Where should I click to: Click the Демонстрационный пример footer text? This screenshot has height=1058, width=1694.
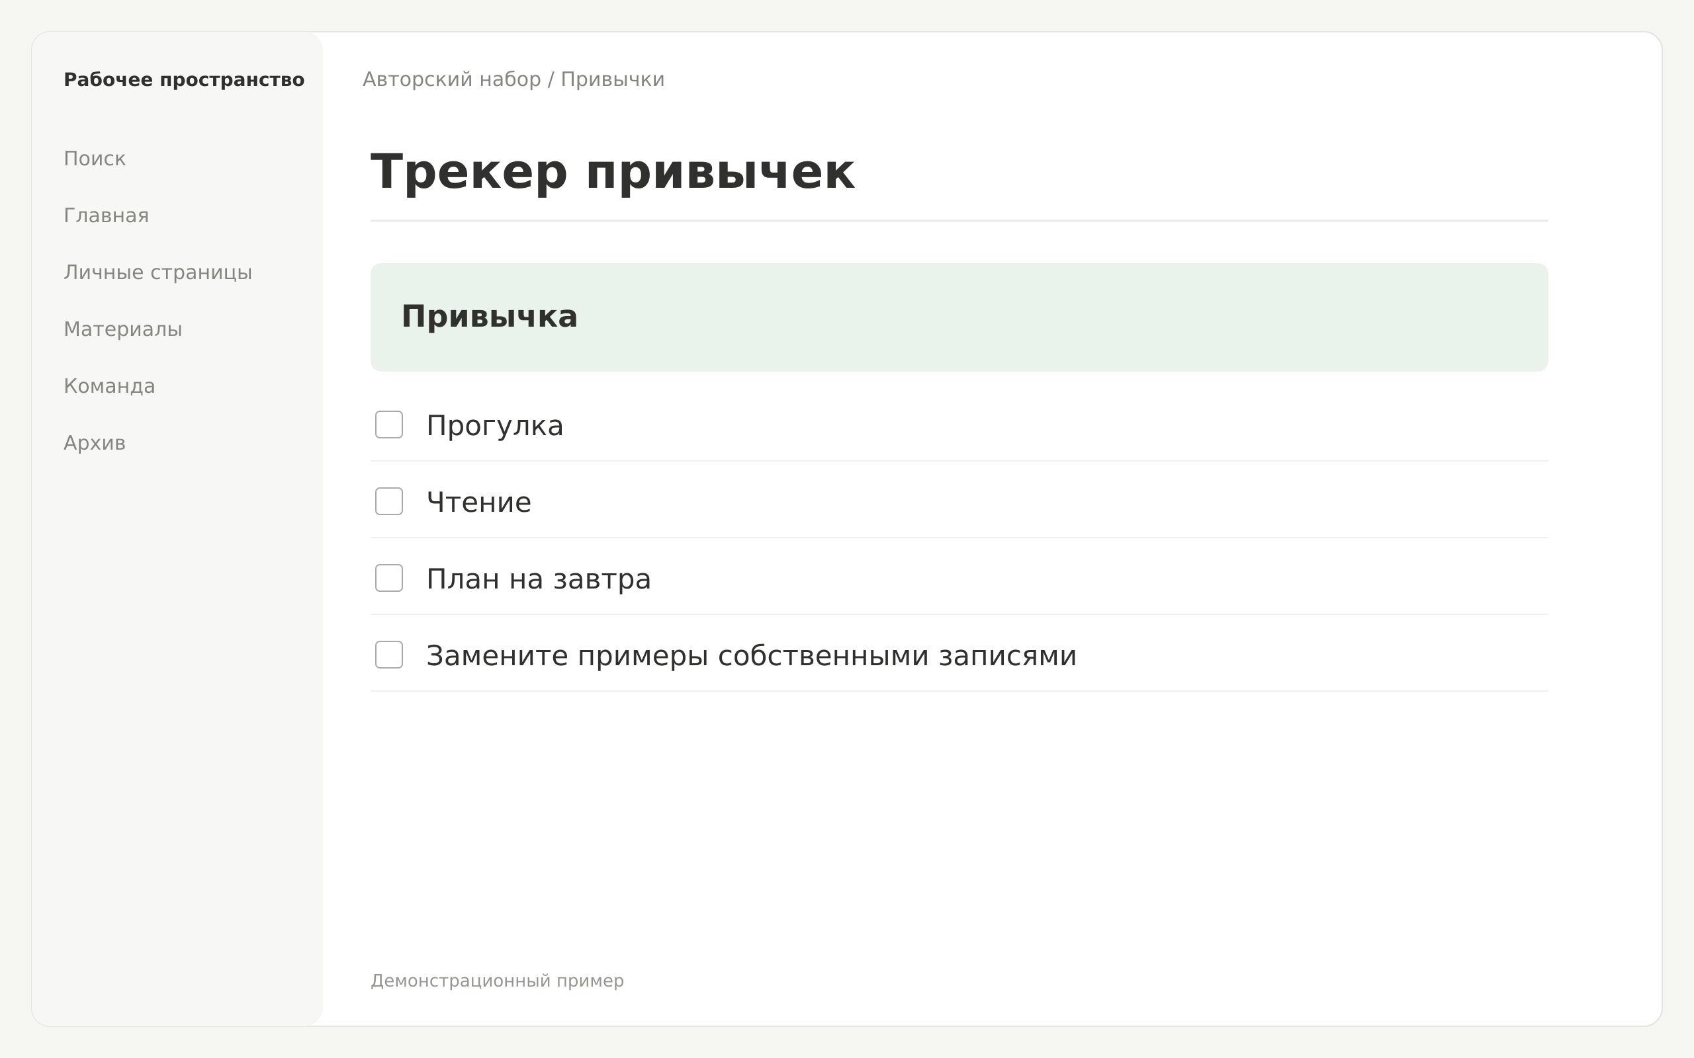pyautogui.click(x=497, y=981)
